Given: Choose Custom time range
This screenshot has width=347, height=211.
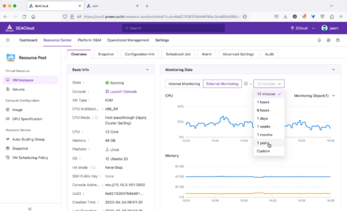Looking at the screenshot, I should point(269,151).
